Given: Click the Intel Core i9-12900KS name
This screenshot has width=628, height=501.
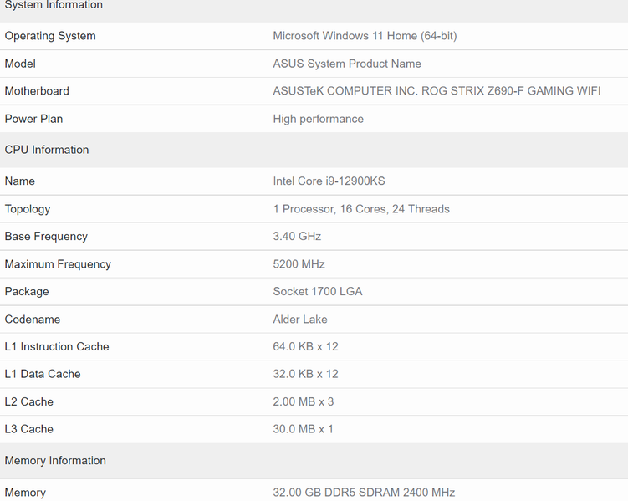Looking at the screenshot, I should [x=329, y=181].
